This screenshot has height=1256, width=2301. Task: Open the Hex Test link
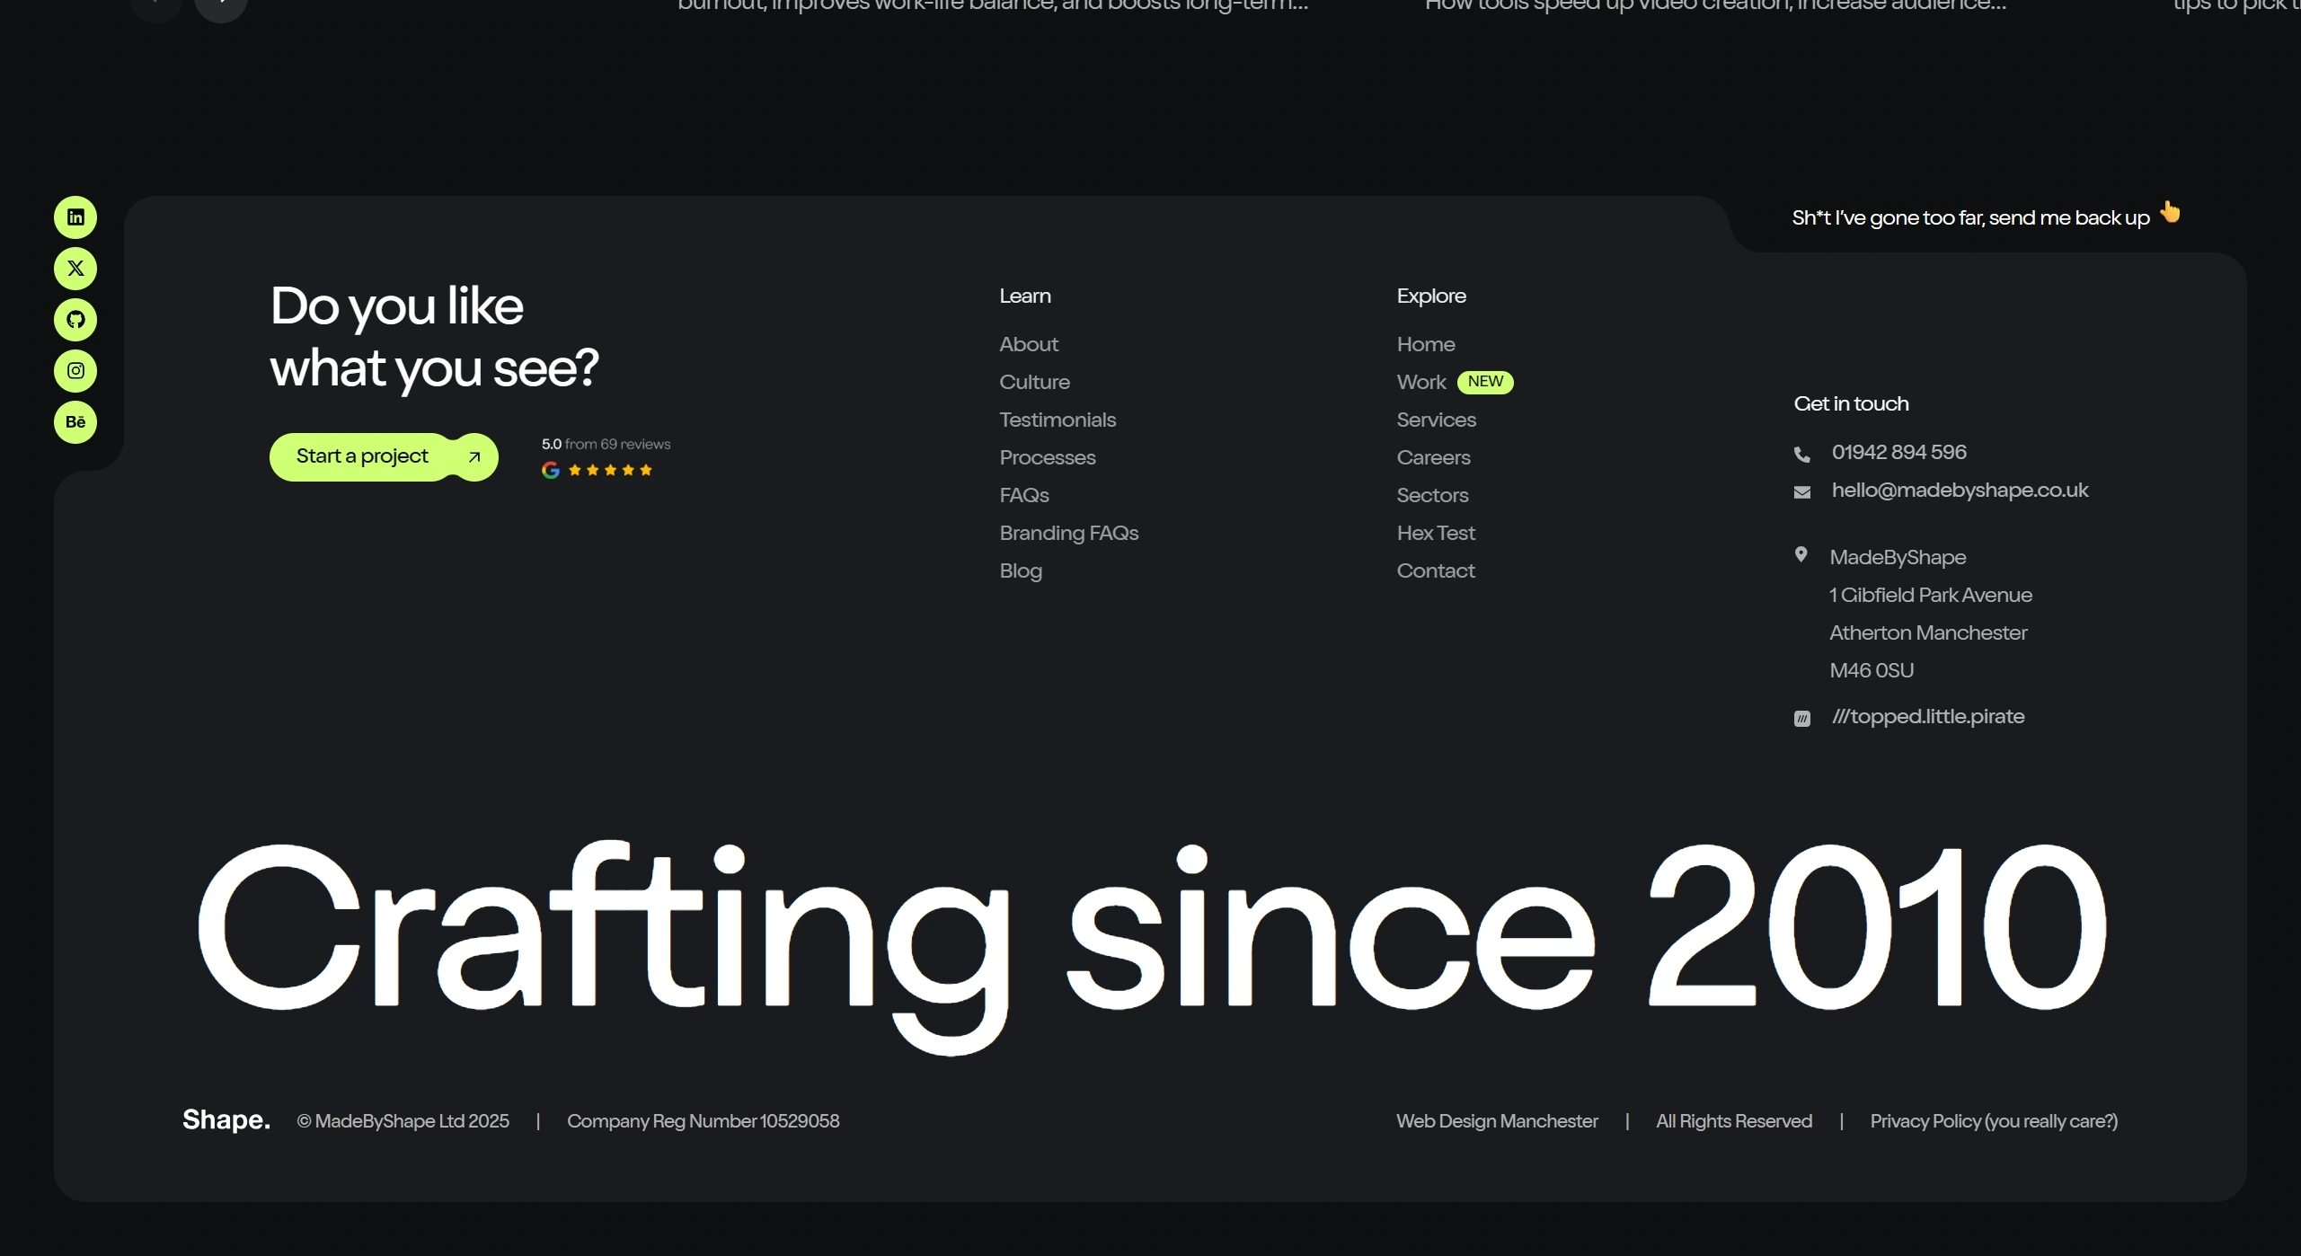point(1435,533)
